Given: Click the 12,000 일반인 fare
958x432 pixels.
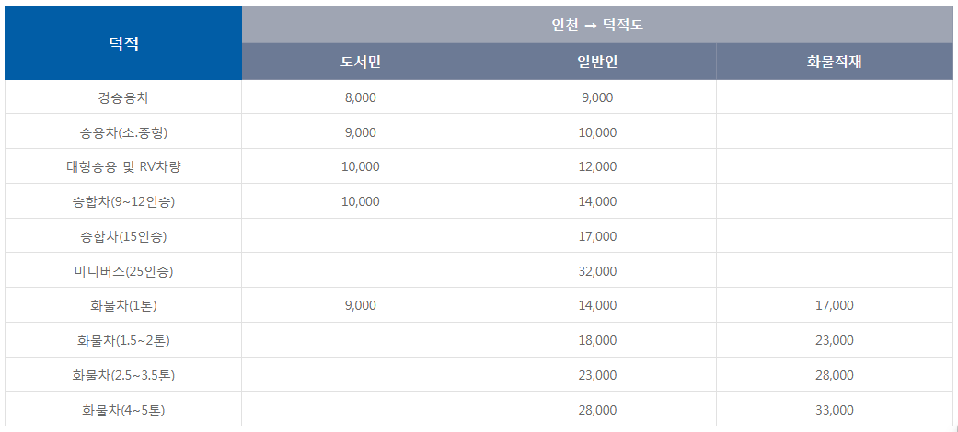Looking at the screenshot, I should [x=598, y=167].
